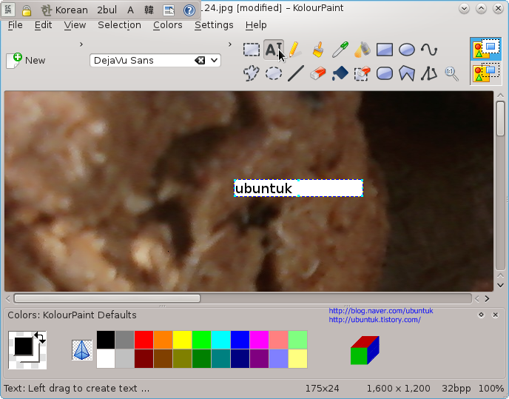The height and width of the screenshot is (399, 509).
Task: Select the Color Picker eyedropper tool
Action: 340,50
